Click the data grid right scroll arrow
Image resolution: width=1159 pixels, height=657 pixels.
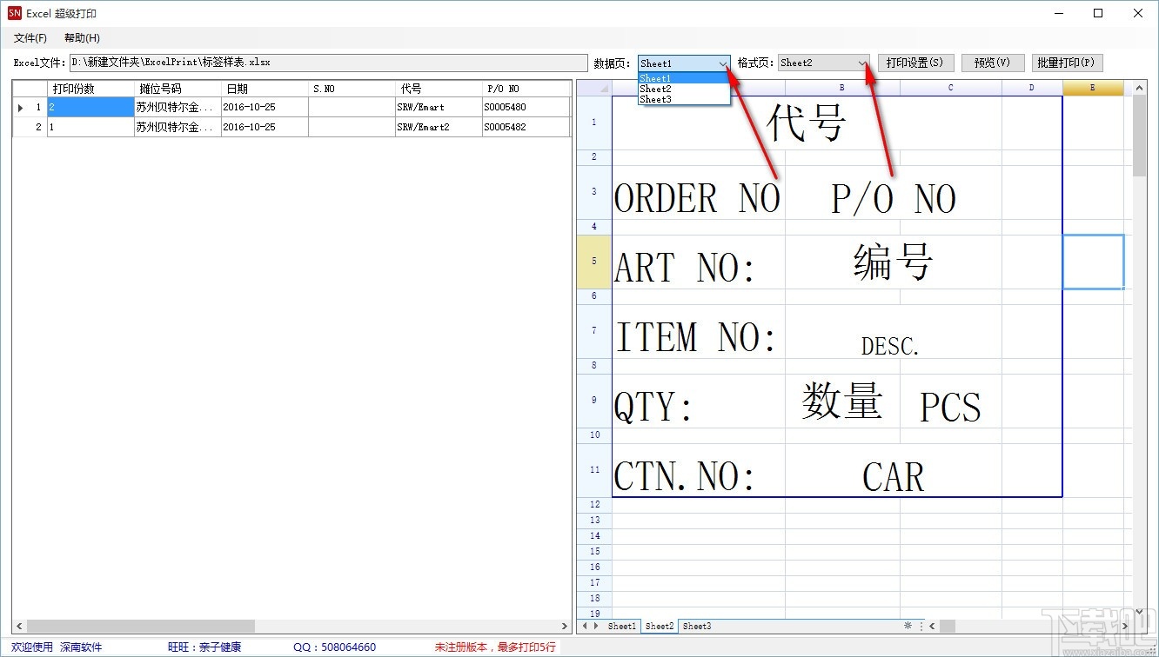564,627
